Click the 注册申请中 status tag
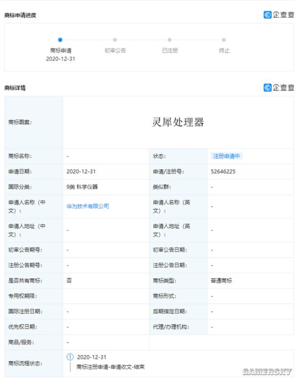 point(226,156)
